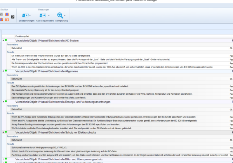Click green status dot of Erdungs- und Verbindungsanordnungen row
This screenshot has width=233, height=163.
(x=6, y=101)
